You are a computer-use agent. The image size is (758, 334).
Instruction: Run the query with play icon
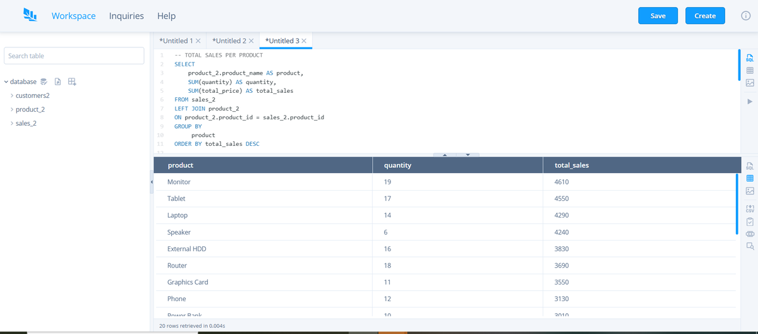[x=750, y=101]
